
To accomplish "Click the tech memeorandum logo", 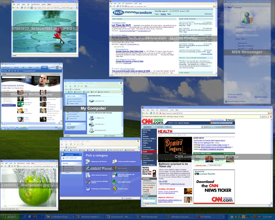I will coord(132,12).
